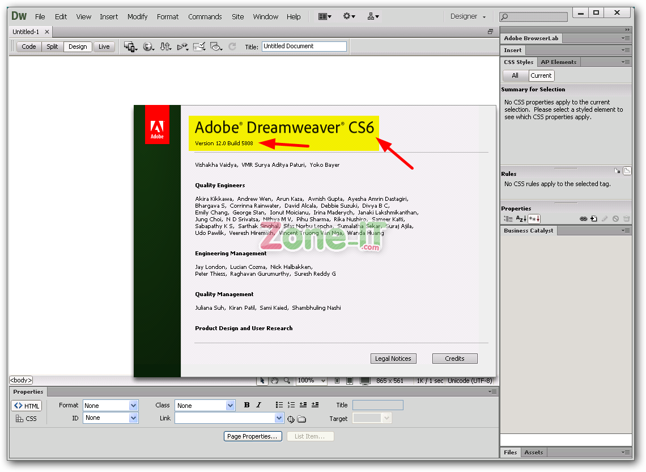Toggle Show only set properties icon

click(x=534, y=218)
